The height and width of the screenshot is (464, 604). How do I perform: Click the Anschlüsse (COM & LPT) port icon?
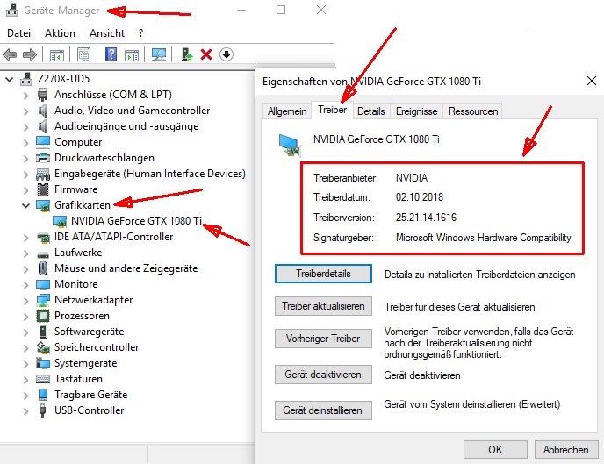click(x=43, y=95)
